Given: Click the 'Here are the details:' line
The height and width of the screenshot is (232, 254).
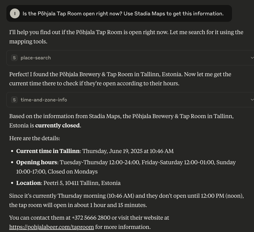Looking at the screenshot, I should coord(34,138).
